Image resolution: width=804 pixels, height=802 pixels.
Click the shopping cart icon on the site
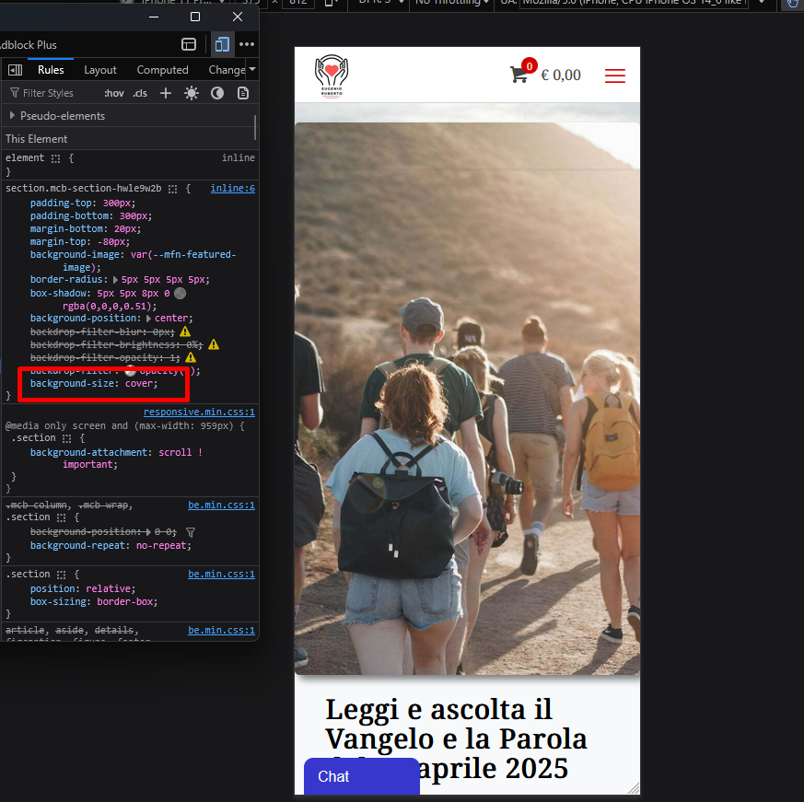click(519, 76)
